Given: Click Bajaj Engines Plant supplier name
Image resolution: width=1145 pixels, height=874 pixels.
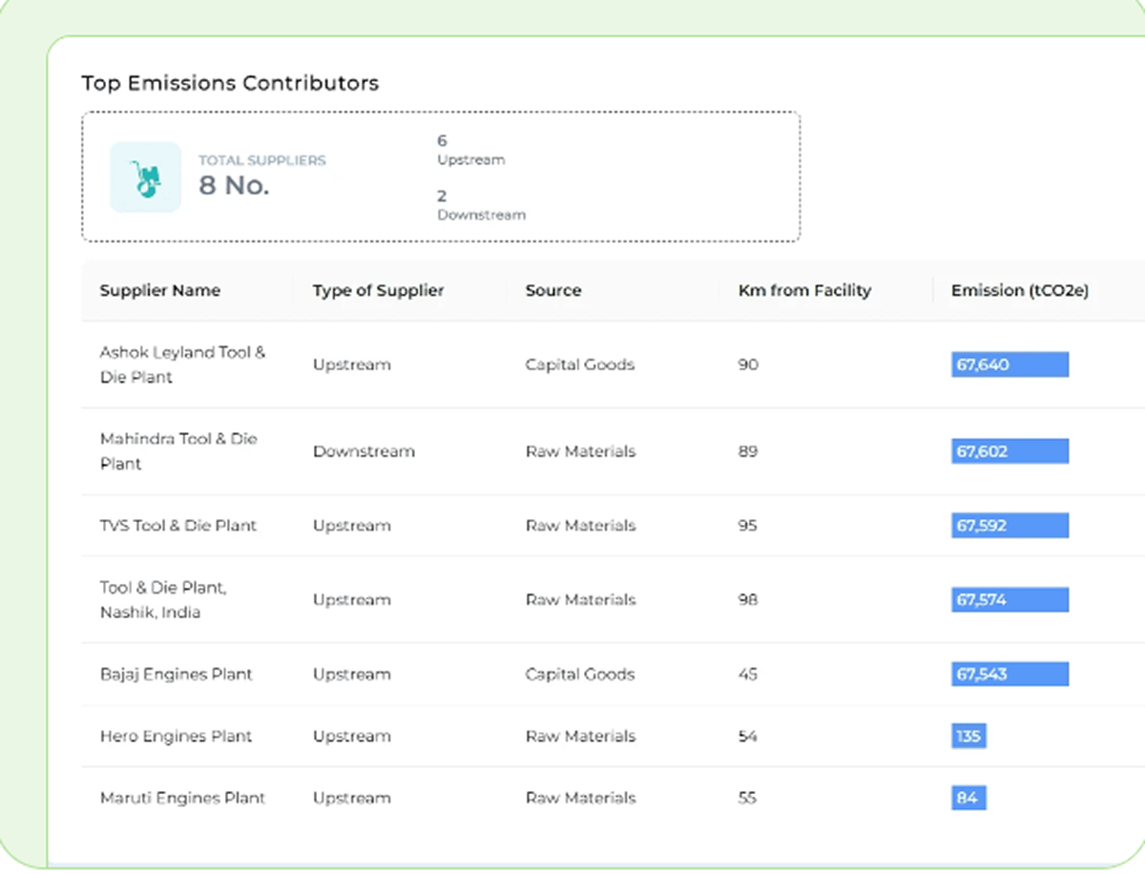Looking at the screenshot, I should point(176,675).
